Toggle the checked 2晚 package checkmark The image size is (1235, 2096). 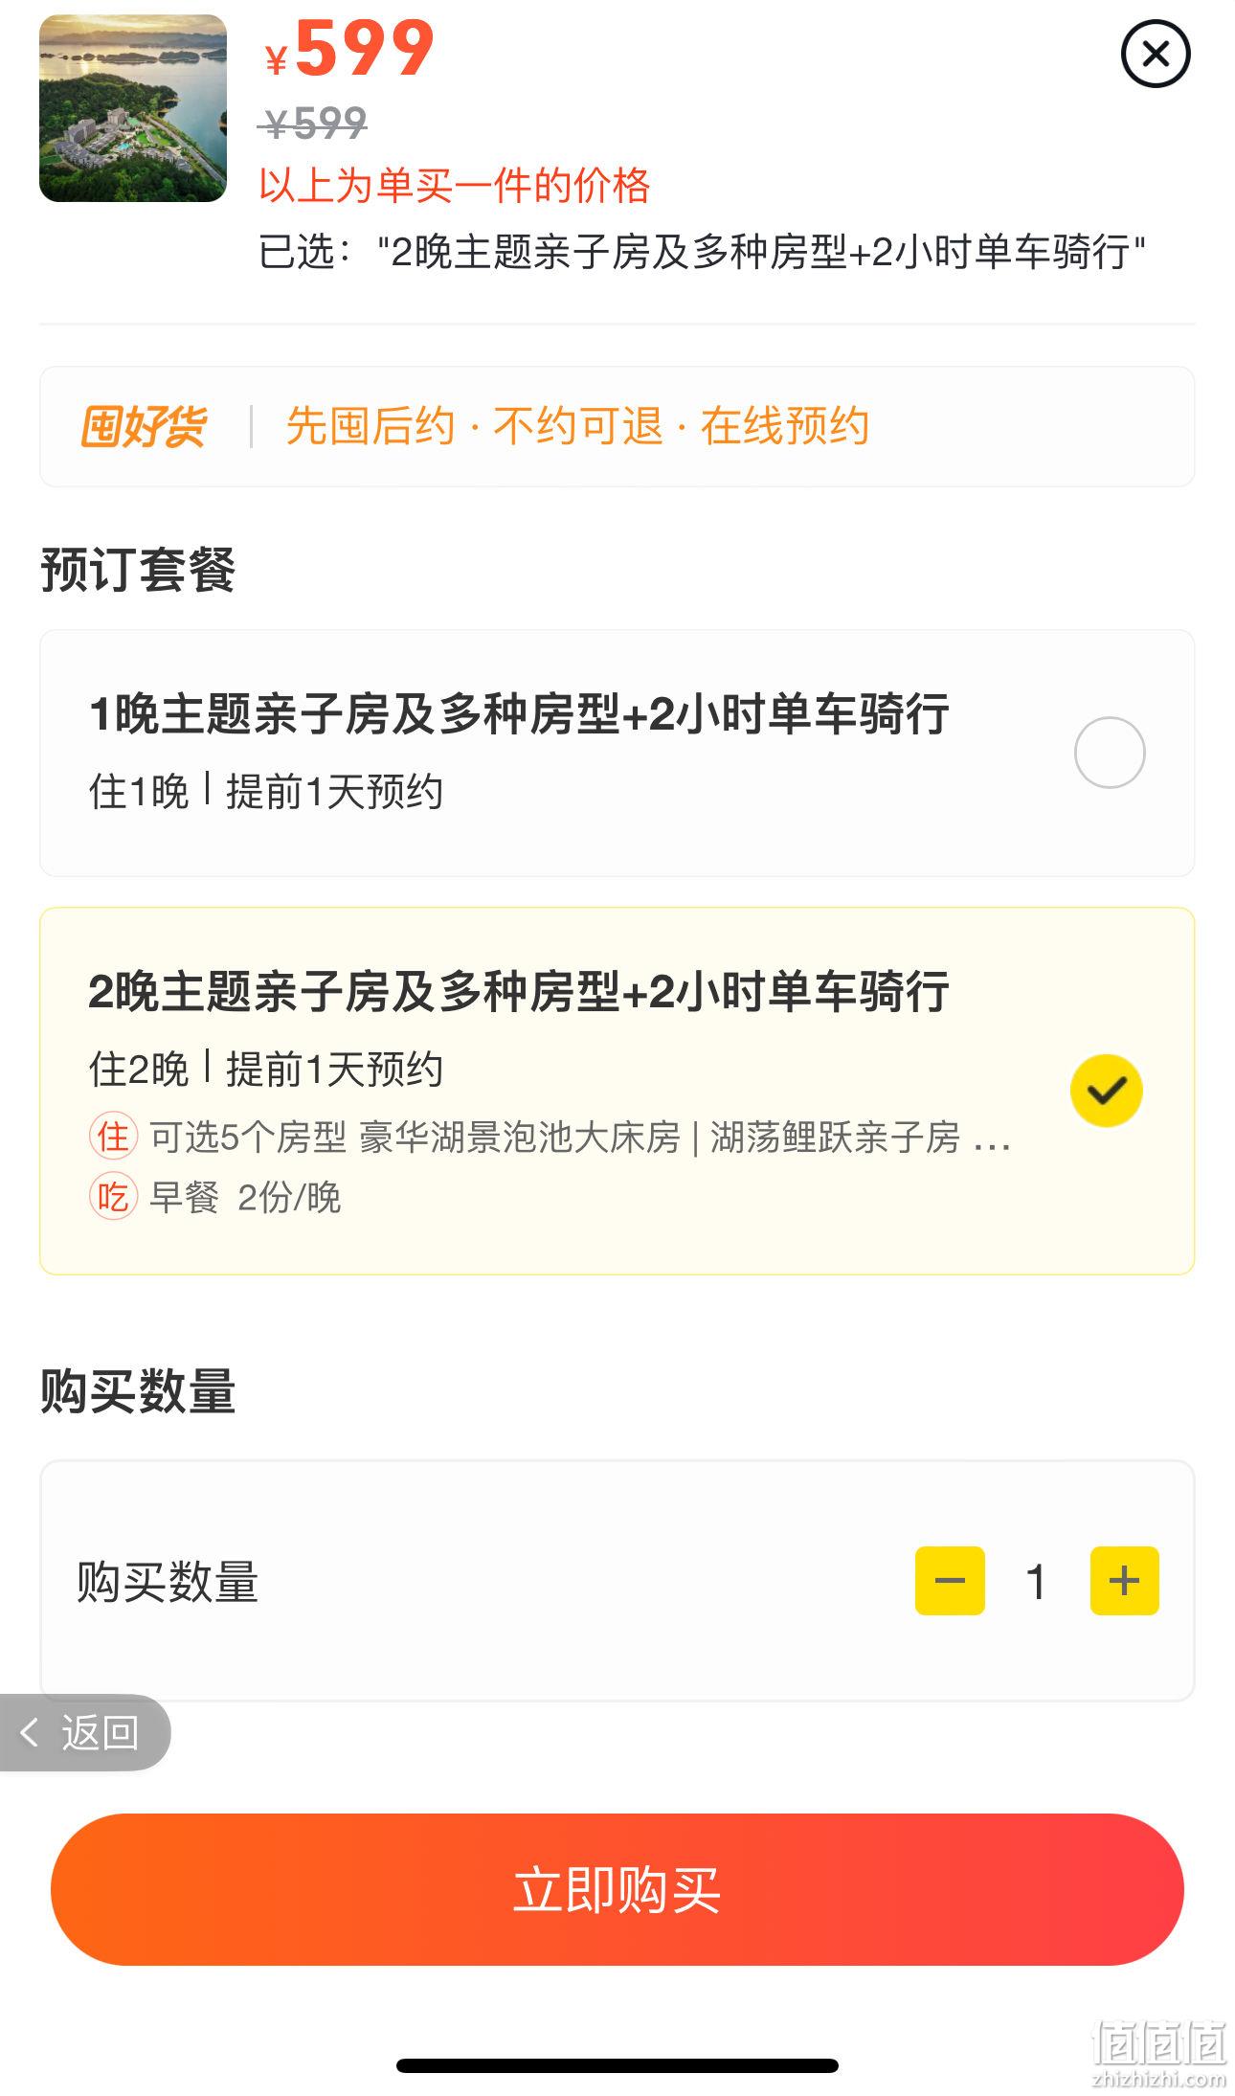[x=1107, y=1091]
